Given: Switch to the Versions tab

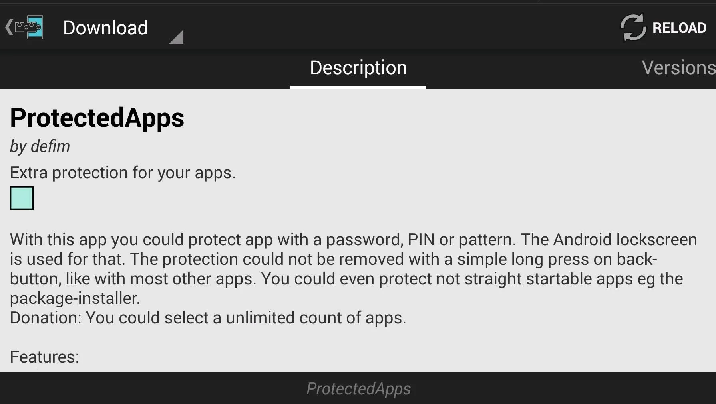Looking at the screenshot, I should (678, 67).
